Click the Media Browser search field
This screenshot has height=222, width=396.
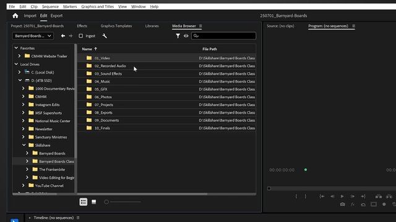[223, 36]
